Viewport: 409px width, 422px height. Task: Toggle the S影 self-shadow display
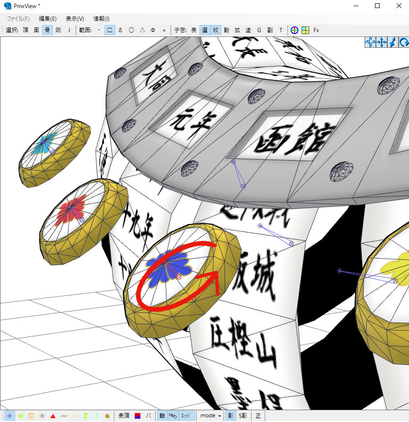pyautogui.click(x=243, y=416)
